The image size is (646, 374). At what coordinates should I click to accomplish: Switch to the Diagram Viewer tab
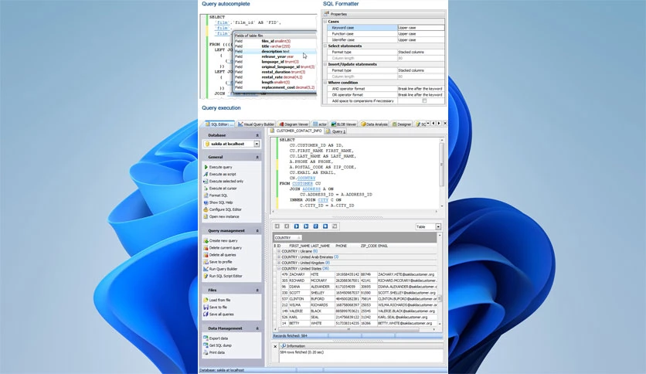pos(294,124)
